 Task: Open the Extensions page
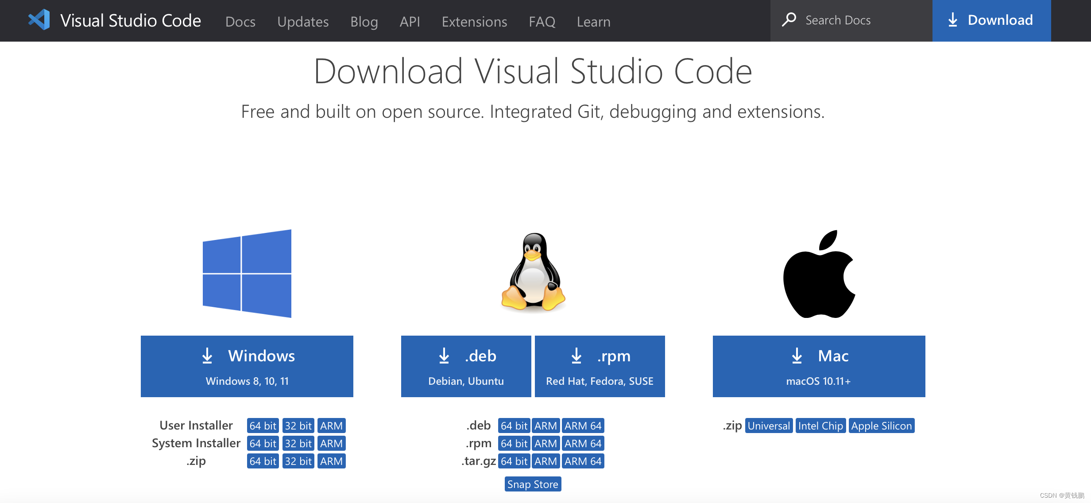pos(474,21)
